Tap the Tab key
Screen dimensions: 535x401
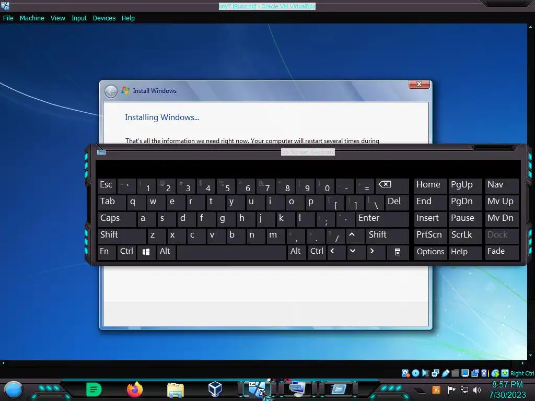(x=112, y=203)
